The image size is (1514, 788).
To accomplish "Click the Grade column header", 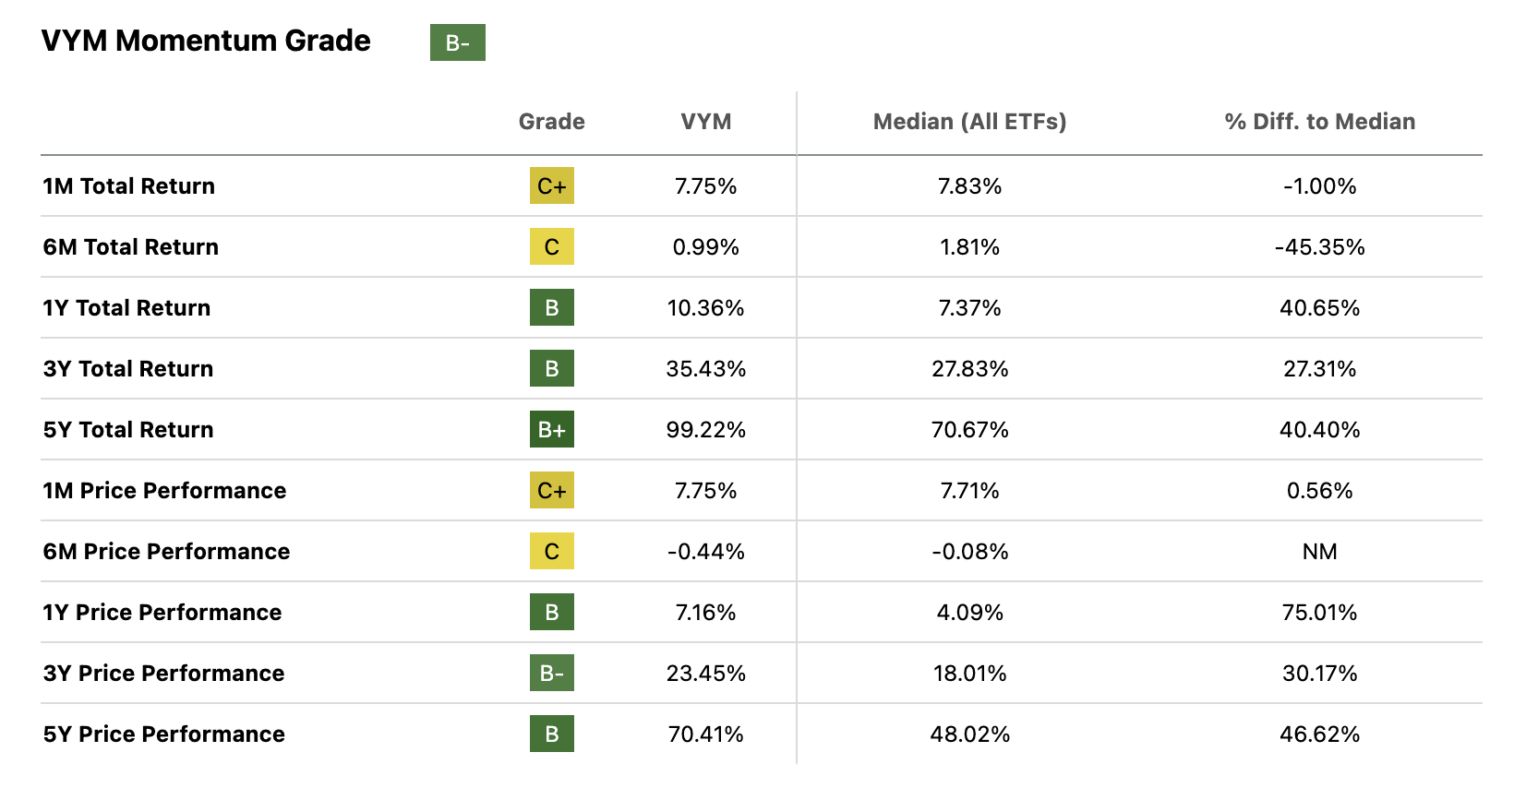I will (x=551, y=122).
